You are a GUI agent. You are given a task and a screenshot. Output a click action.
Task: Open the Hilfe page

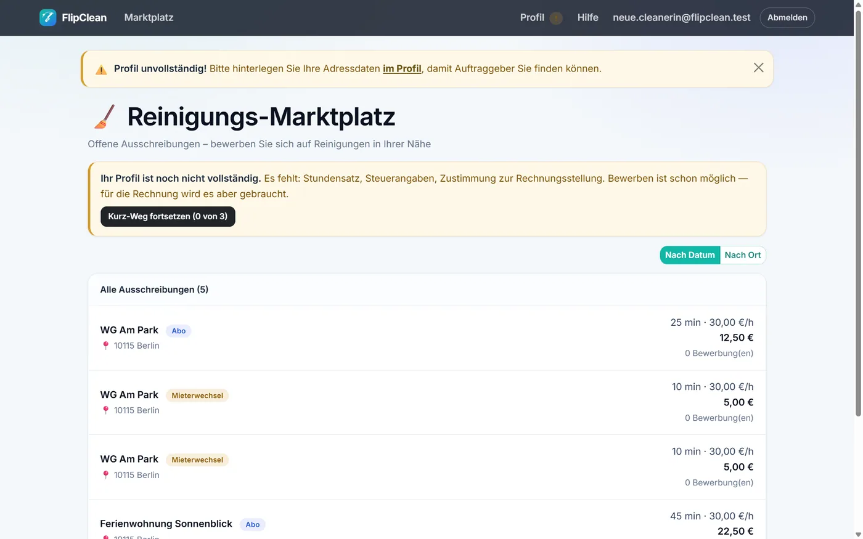point(587,17)
